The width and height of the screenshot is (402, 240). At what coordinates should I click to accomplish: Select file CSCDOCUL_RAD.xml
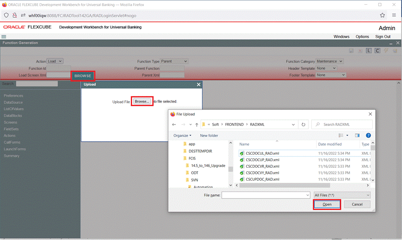coord(262,153)
